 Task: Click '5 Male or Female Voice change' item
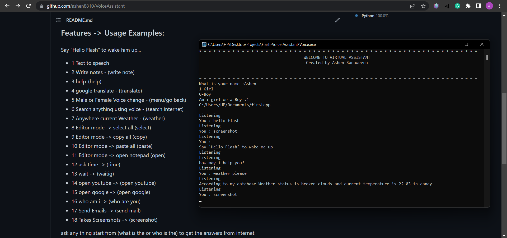point(129,100)
